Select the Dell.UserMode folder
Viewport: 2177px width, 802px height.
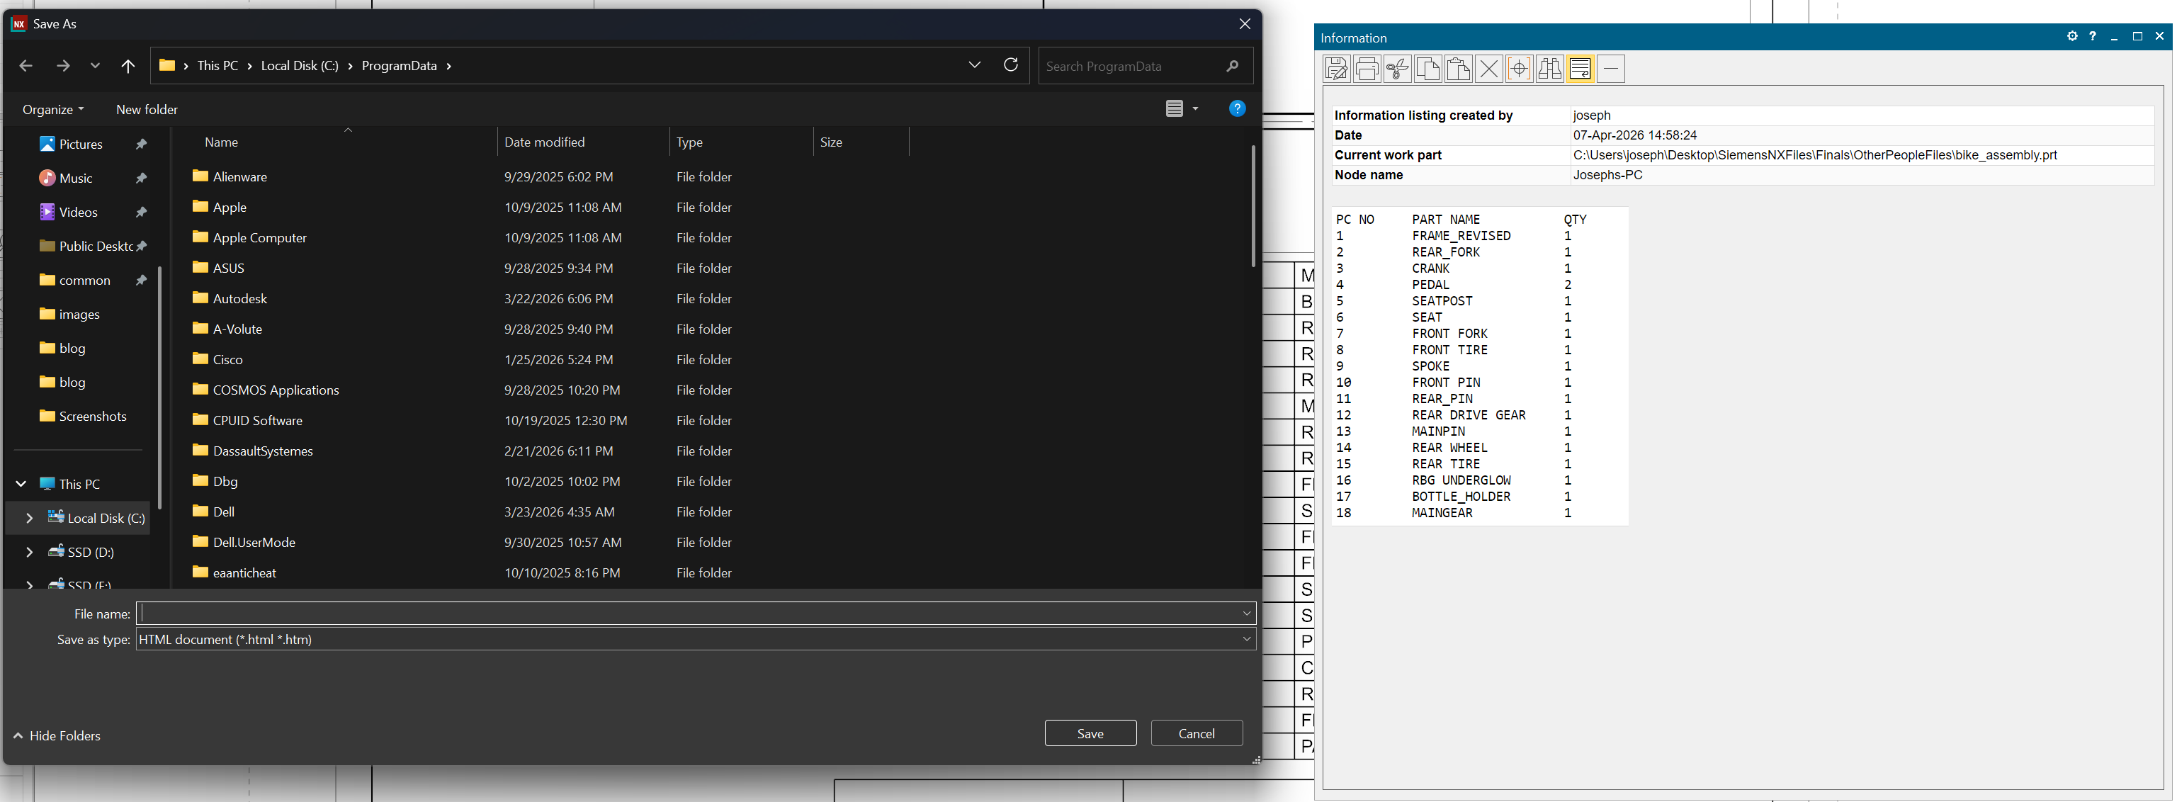(254, 542)
